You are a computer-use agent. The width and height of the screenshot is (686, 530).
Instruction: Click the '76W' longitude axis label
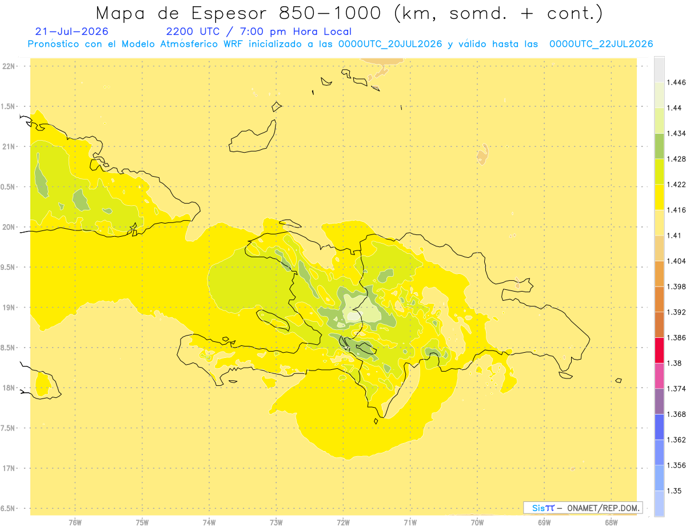(75, 523)
